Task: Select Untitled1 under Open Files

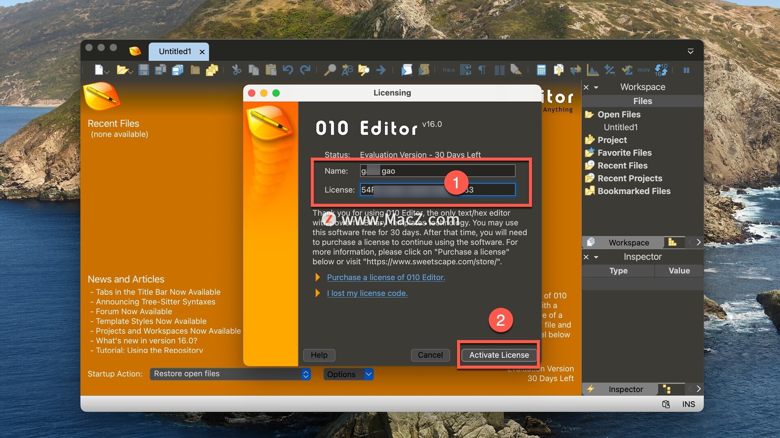Action: [x=620, y=127]
